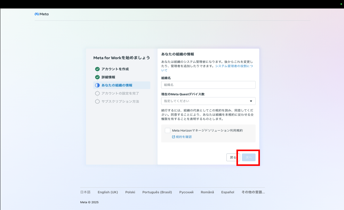Screen dimensions: 344x210
Task: Click the 現在のMeta Questデバイス数 label
Action: tap(183, 94)
